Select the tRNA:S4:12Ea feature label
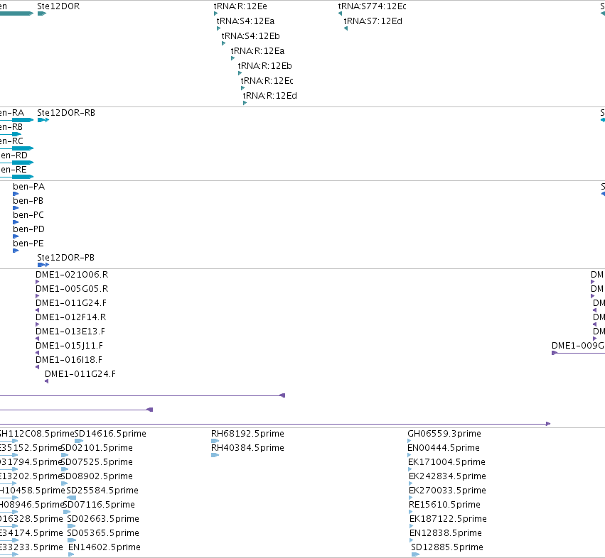This screenshot has height=558, width=605. [245, 21]
